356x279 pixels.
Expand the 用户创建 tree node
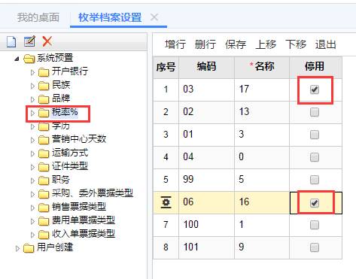(x=17, y=248)
